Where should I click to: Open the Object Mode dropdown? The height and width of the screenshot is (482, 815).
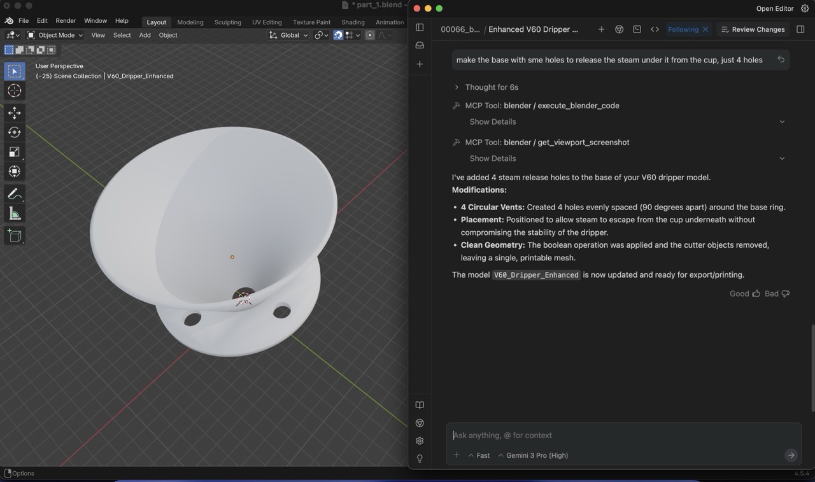tap(55, 35)
